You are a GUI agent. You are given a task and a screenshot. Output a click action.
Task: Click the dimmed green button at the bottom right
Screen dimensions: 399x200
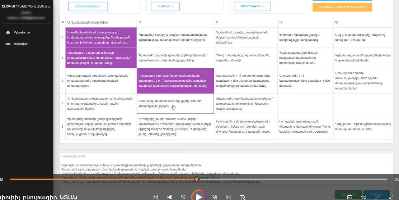[348, 194]
